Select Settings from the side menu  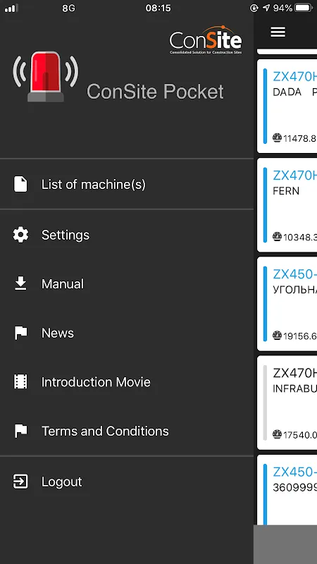click(x=127, y=235)
